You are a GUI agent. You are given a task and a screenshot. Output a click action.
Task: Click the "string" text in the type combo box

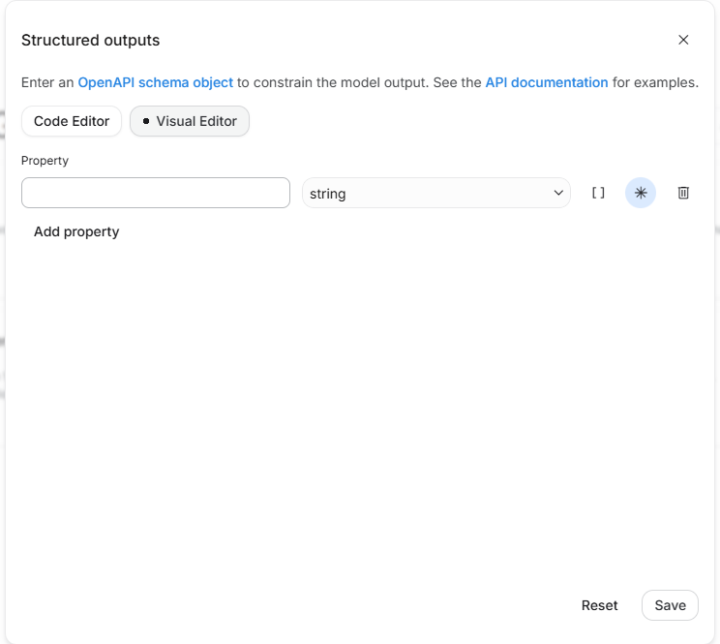(327, 194)
